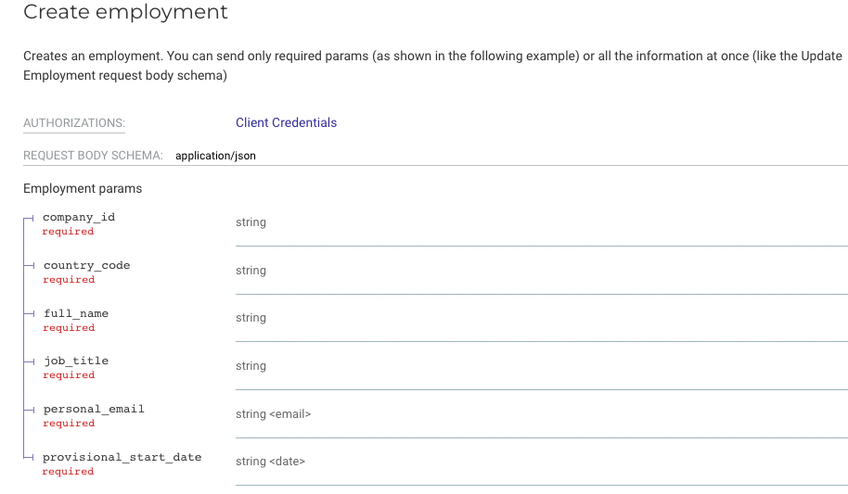This screenshot has height=494, width=848.
Task: Click the string type of full_name
Action: 251,318
